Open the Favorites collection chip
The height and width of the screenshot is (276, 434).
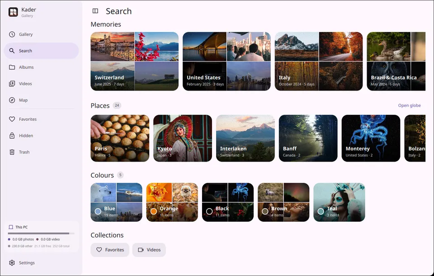pos(110,250)
